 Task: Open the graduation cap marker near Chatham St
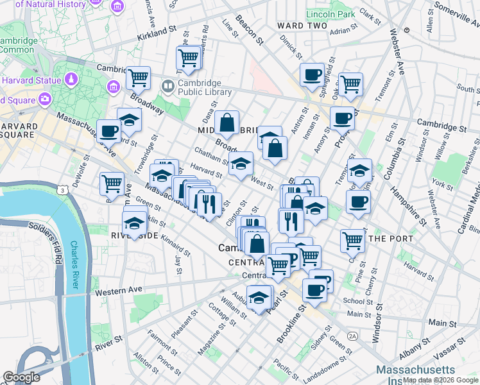pos(241,164)
